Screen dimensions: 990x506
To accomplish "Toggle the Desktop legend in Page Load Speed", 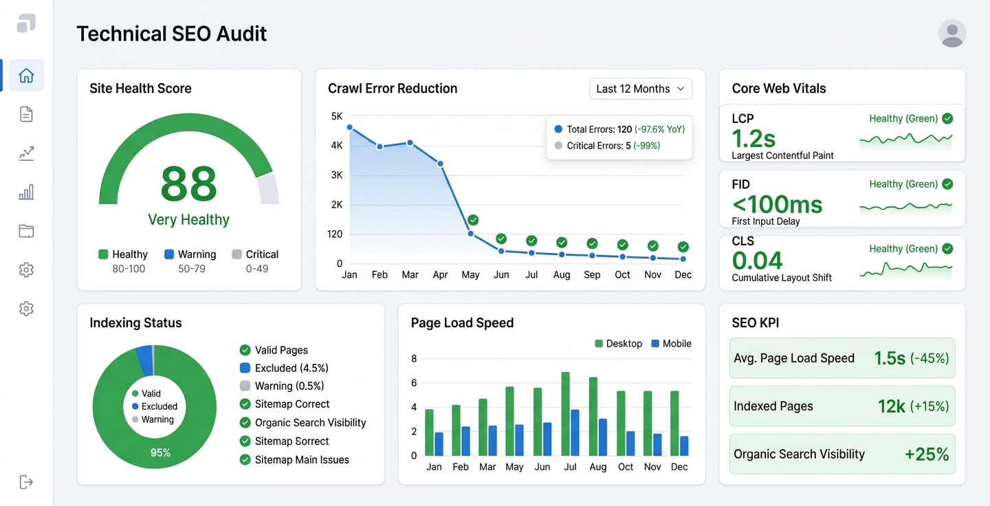I will (618, 344).
